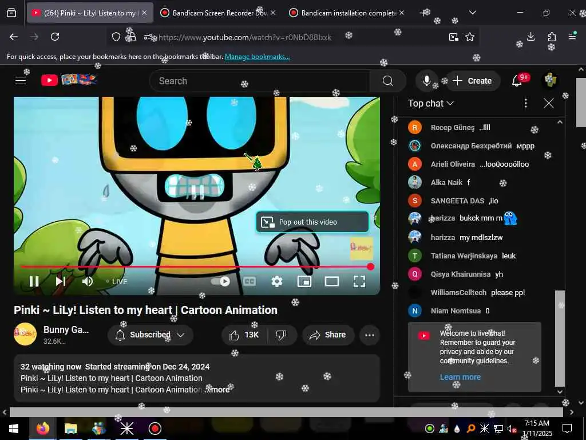Viewport: 586px width, 440px height.
Task: Go back in the browser
Action: [x=14, y=37]
